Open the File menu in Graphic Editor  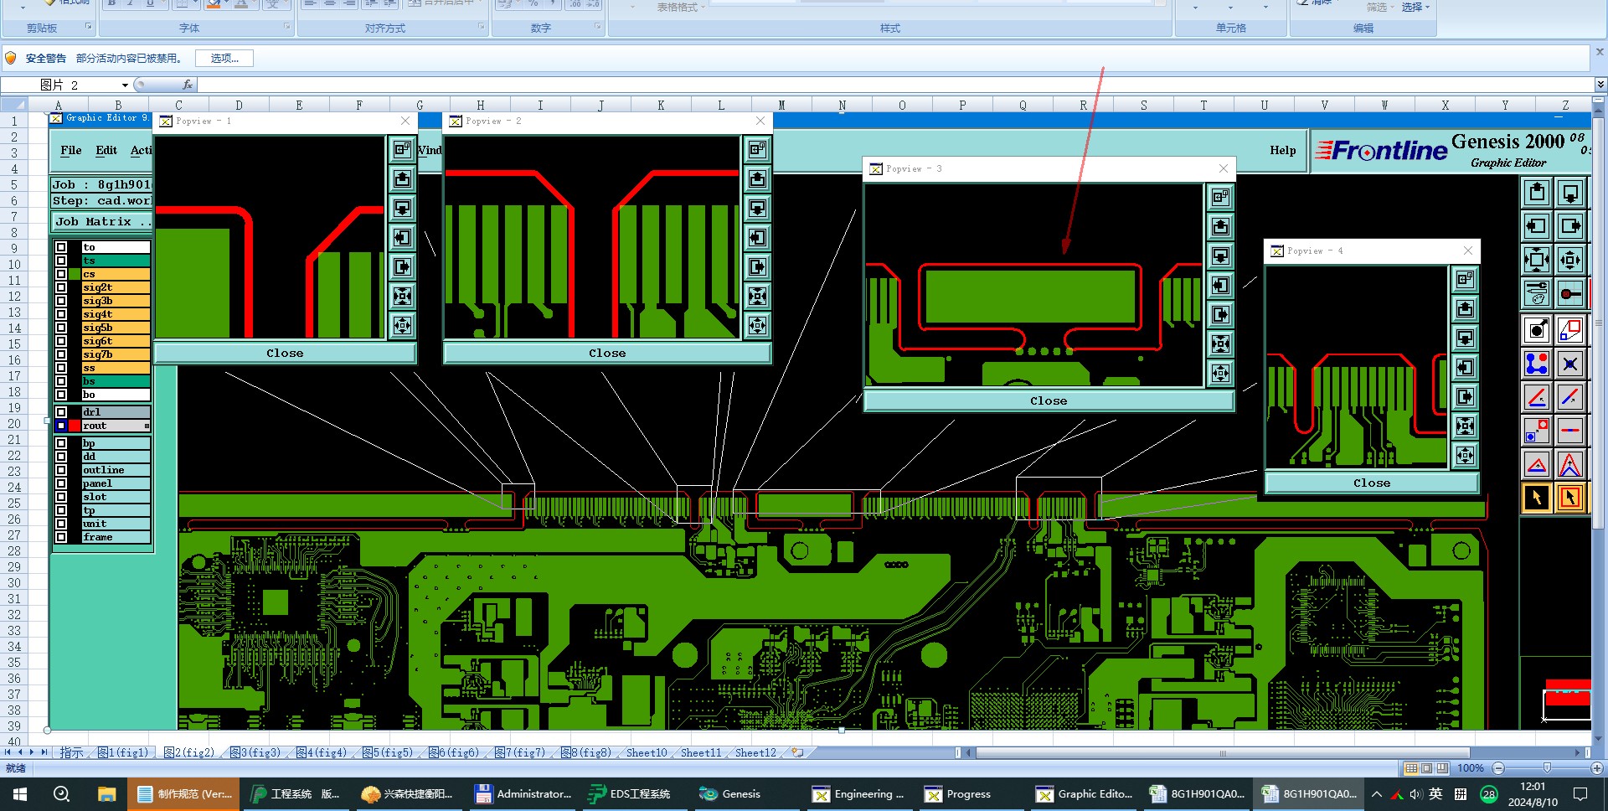click(71, 150)
